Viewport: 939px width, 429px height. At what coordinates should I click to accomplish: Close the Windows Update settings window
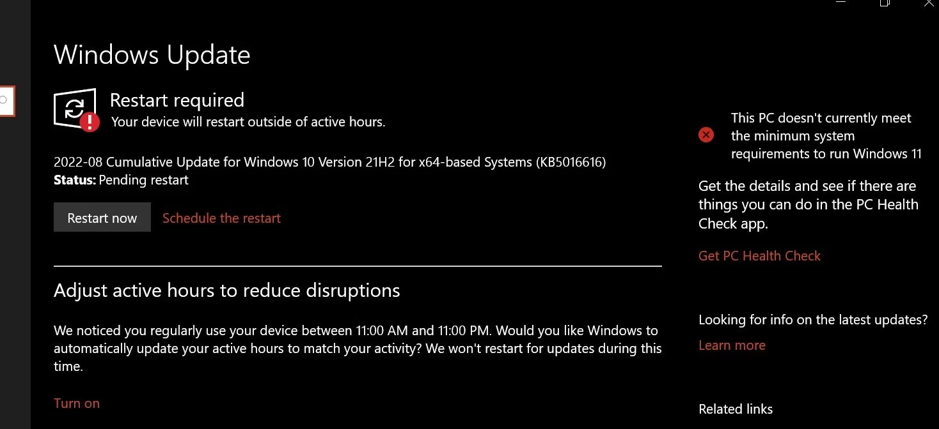tap(929, 3)
